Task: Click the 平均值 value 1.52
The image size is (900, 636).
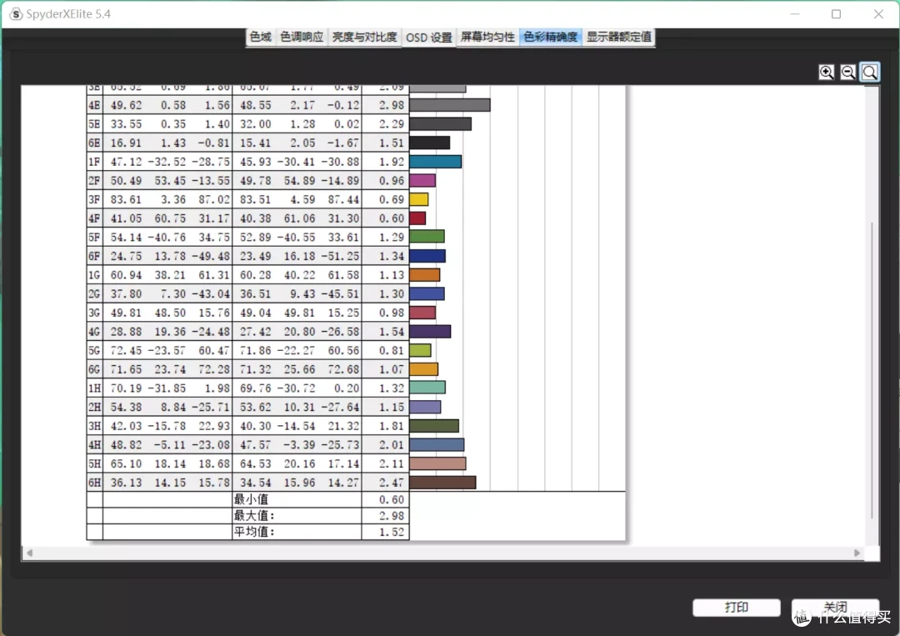Action: coord(392,532)
